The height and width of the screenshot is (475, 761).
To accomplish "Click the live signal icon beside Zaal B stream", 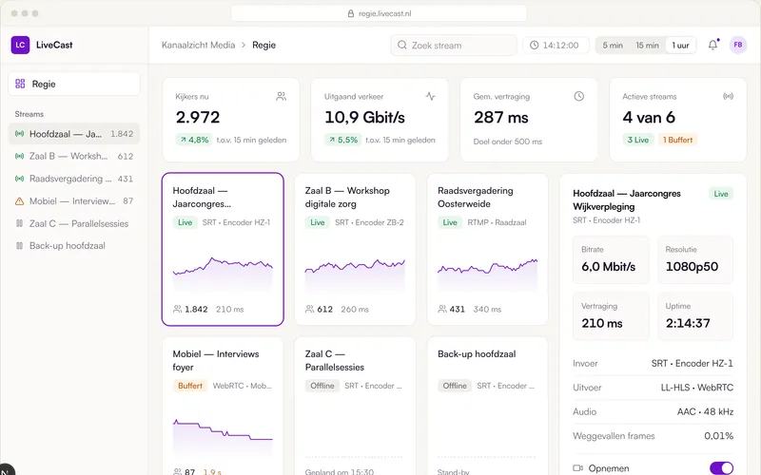I will tap(19, 156).
